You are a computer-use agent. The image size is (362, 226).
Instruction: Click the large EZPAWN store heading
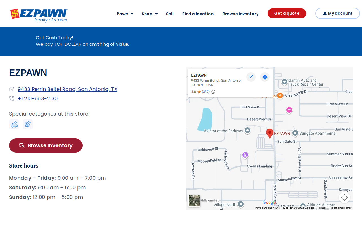tap(28, 73)
